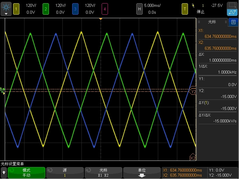239x179 pixels.
Task: Click the 源 source softkey
Action: [65, 173]
